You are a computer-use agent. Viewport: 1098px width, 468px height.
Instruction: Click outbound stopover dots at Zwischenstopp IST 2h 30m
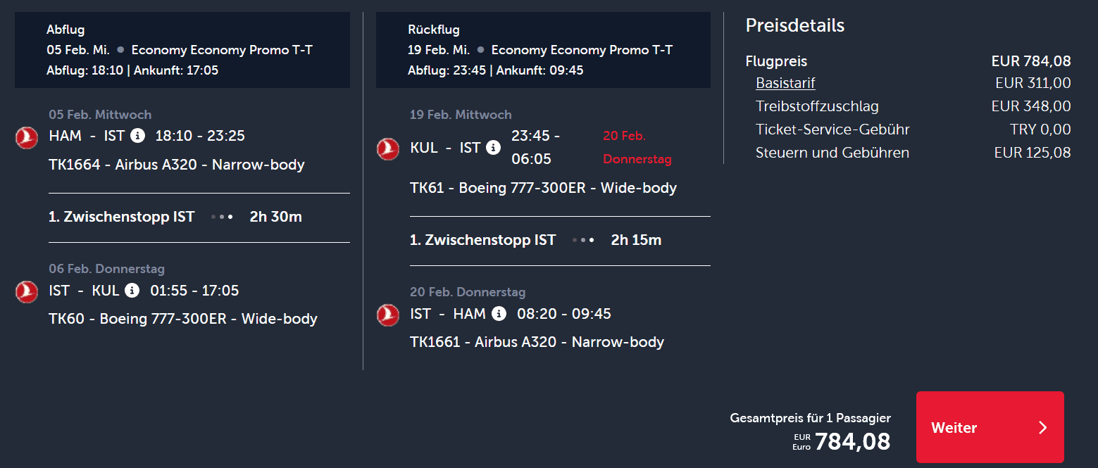[222, 217]
